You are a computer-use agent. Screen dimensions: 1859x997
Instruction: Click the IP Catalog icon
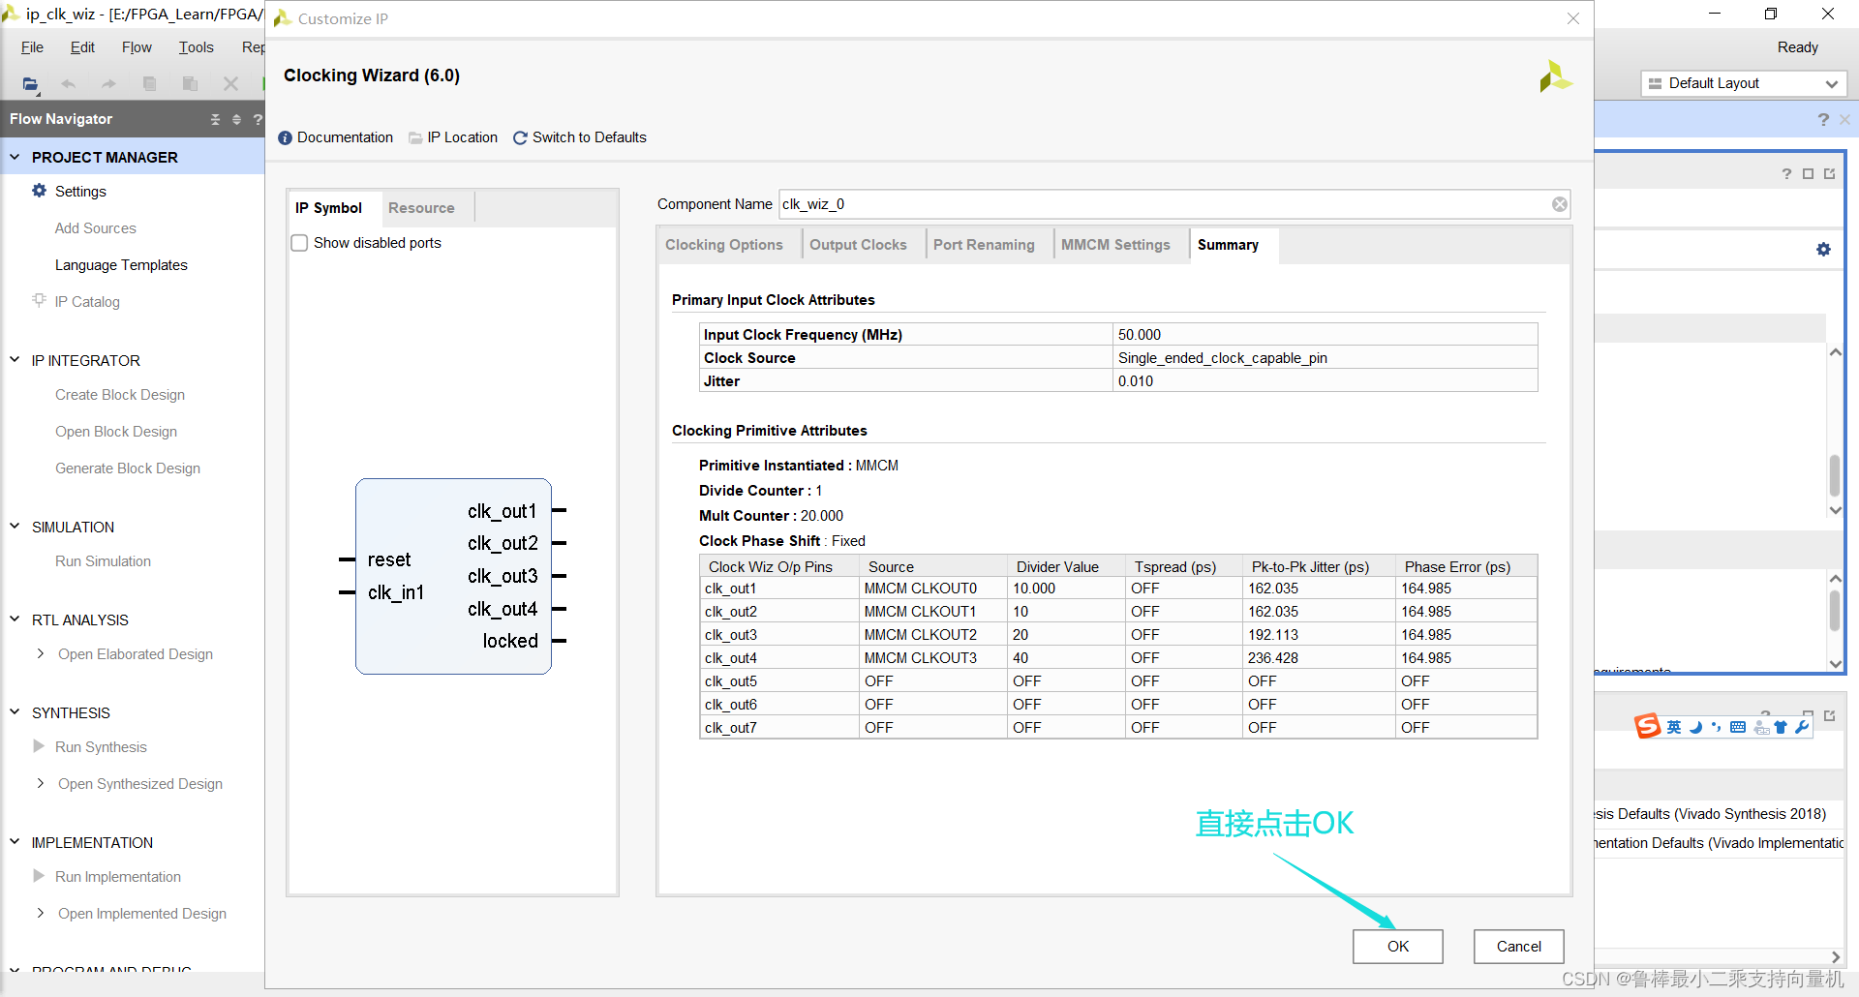click(x=40, y=301)
